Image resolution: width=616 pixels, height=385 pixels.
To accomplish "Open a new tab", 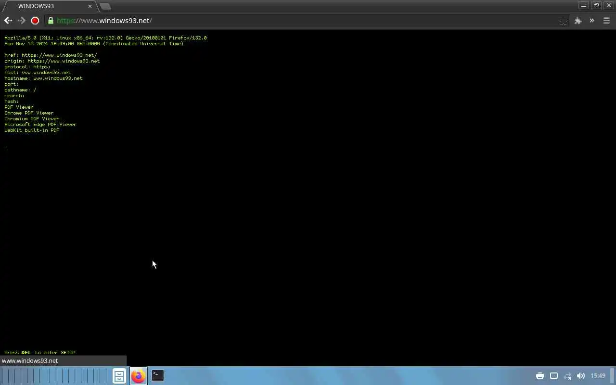I will tap(105, 6).
